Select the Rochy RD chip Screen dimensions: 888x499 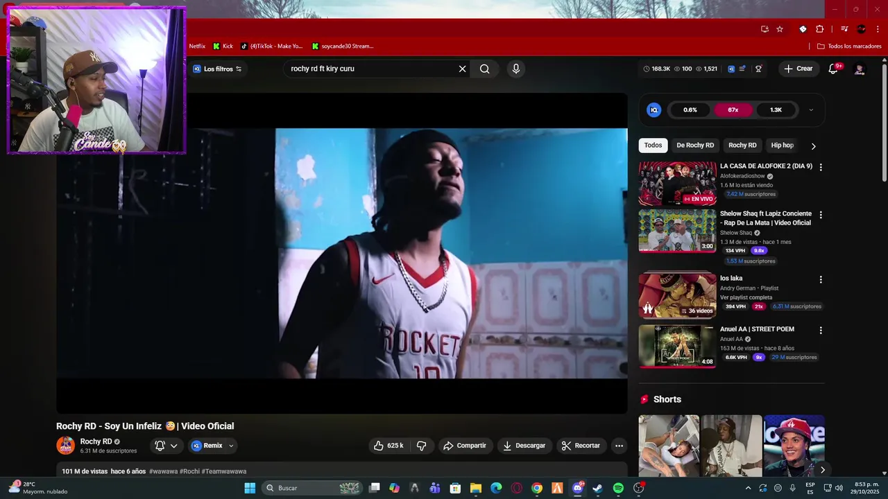point(742,145)
